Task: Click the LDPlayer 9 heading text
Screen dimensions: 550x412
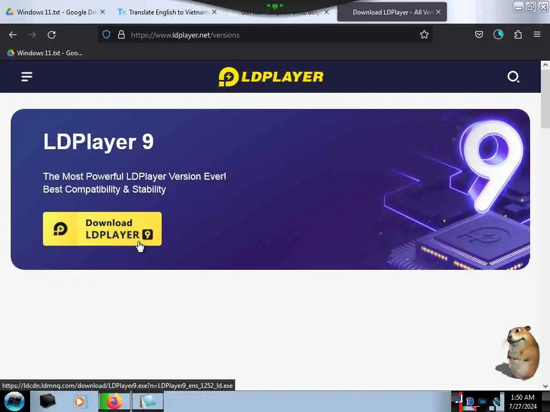Action: 98,142
